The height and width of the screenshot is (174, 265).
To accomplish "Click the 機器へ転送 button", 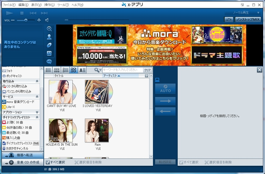I will [23, 155].
